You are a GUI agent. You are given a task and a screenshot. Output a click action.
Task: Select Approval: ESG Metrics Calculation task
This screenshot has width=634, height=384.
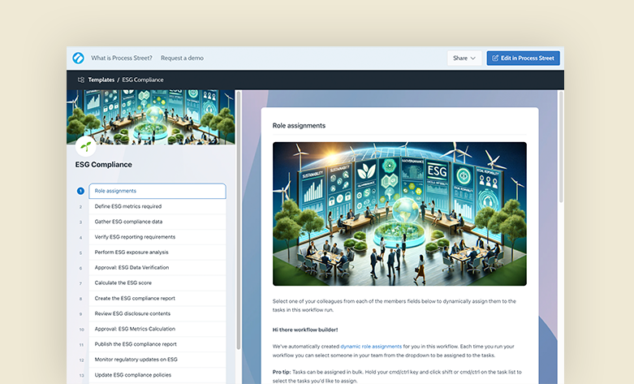pyautogui.click(x=157, y=329)
